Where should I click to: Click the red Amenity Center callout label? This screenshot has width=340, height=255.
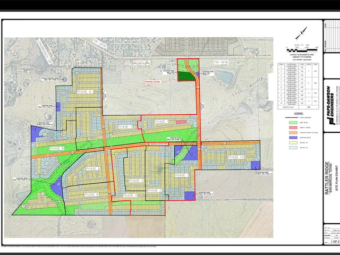[152, 82]
